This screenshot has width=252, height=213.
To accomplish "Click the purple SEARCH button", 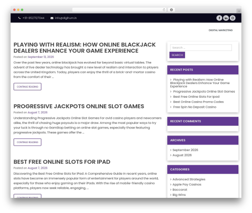I will coord(177,55).
